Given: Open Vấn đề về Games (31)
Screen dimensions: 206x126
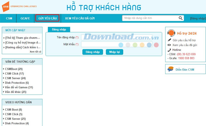Looking at the screenshot, I should tap(19, 87).
